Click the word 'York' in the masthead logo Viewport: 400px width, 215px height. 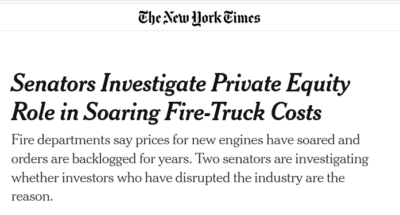pos(207,18)
